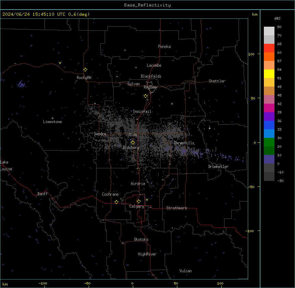Click the 80 value at legend top
The width and height of the screenshot is (295, 288).
279,27
